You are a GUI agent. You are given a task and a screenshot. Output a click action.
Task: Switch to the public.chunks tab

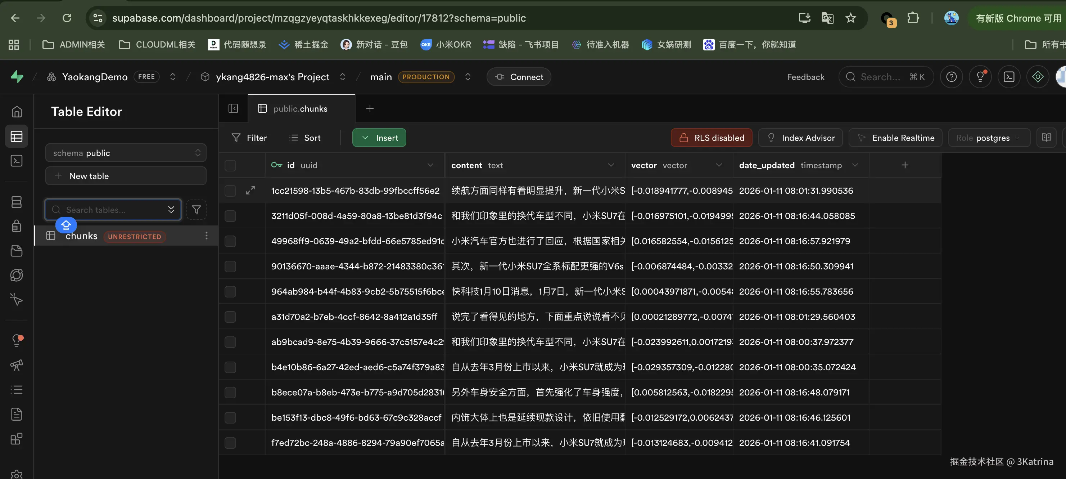tap(301, 108)
